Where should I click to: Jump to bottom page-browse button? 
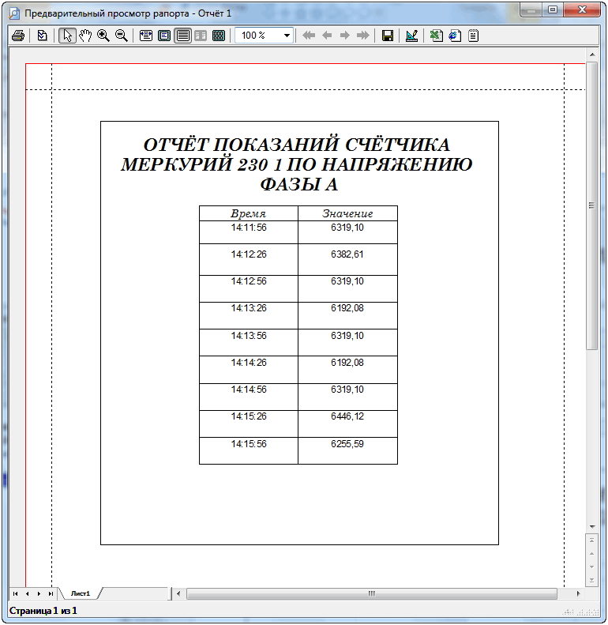pyautogui.click(x=592, y=580)
